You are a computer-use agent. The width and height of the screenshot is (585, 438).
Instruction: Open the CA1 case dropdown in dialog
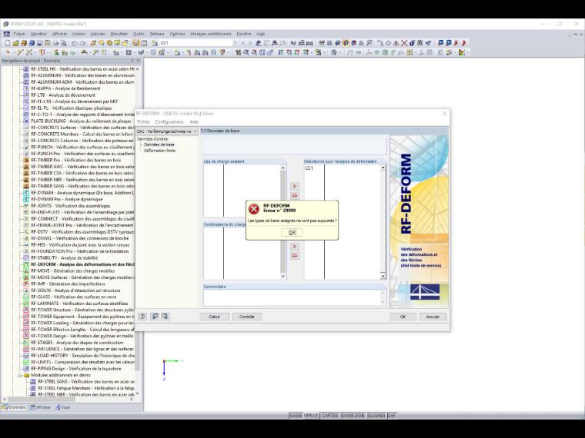[x=167, y=131]
